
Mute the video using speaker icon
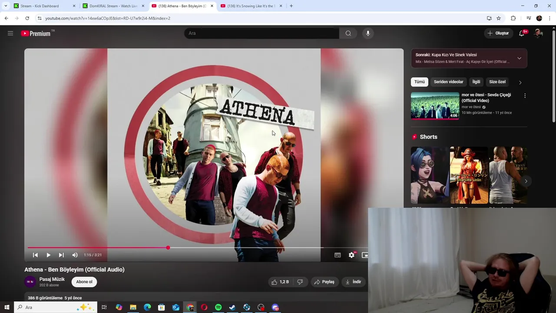pos(75,255)
